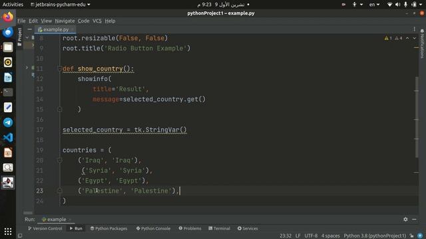Open the en keyboard layout dropdown
The width and height of the screenshot is (426, 239).
pos(374,5)
